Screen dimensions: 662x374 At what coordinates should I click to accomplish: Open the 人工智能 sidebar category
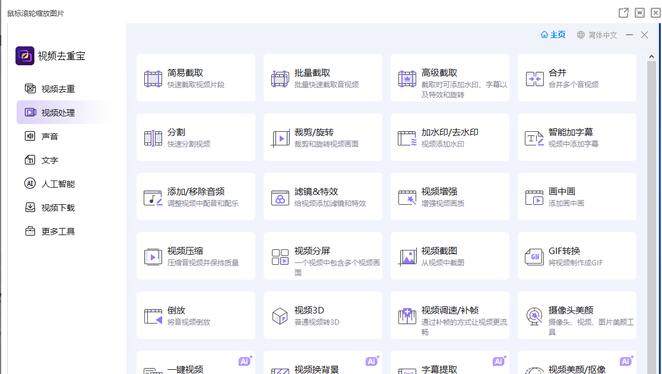[58, 184]
